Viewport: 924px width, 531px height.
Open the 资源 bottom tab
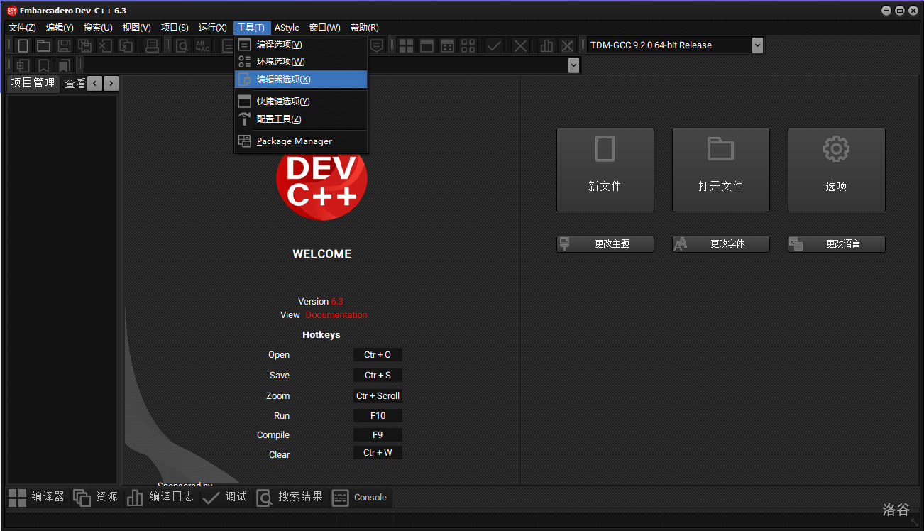pos(96,497)
